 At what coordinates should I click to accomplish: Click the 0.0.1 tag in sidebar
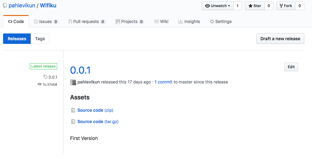pos(53,77)
